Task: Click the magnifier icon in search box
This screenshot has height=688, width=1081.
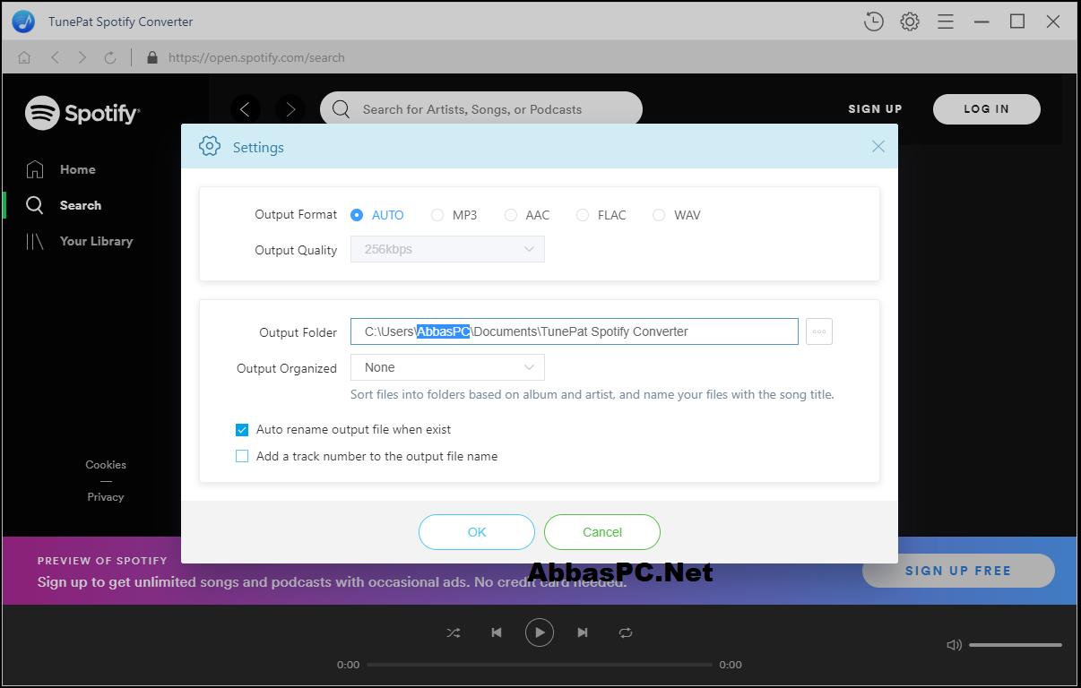Action: [341, 109]
